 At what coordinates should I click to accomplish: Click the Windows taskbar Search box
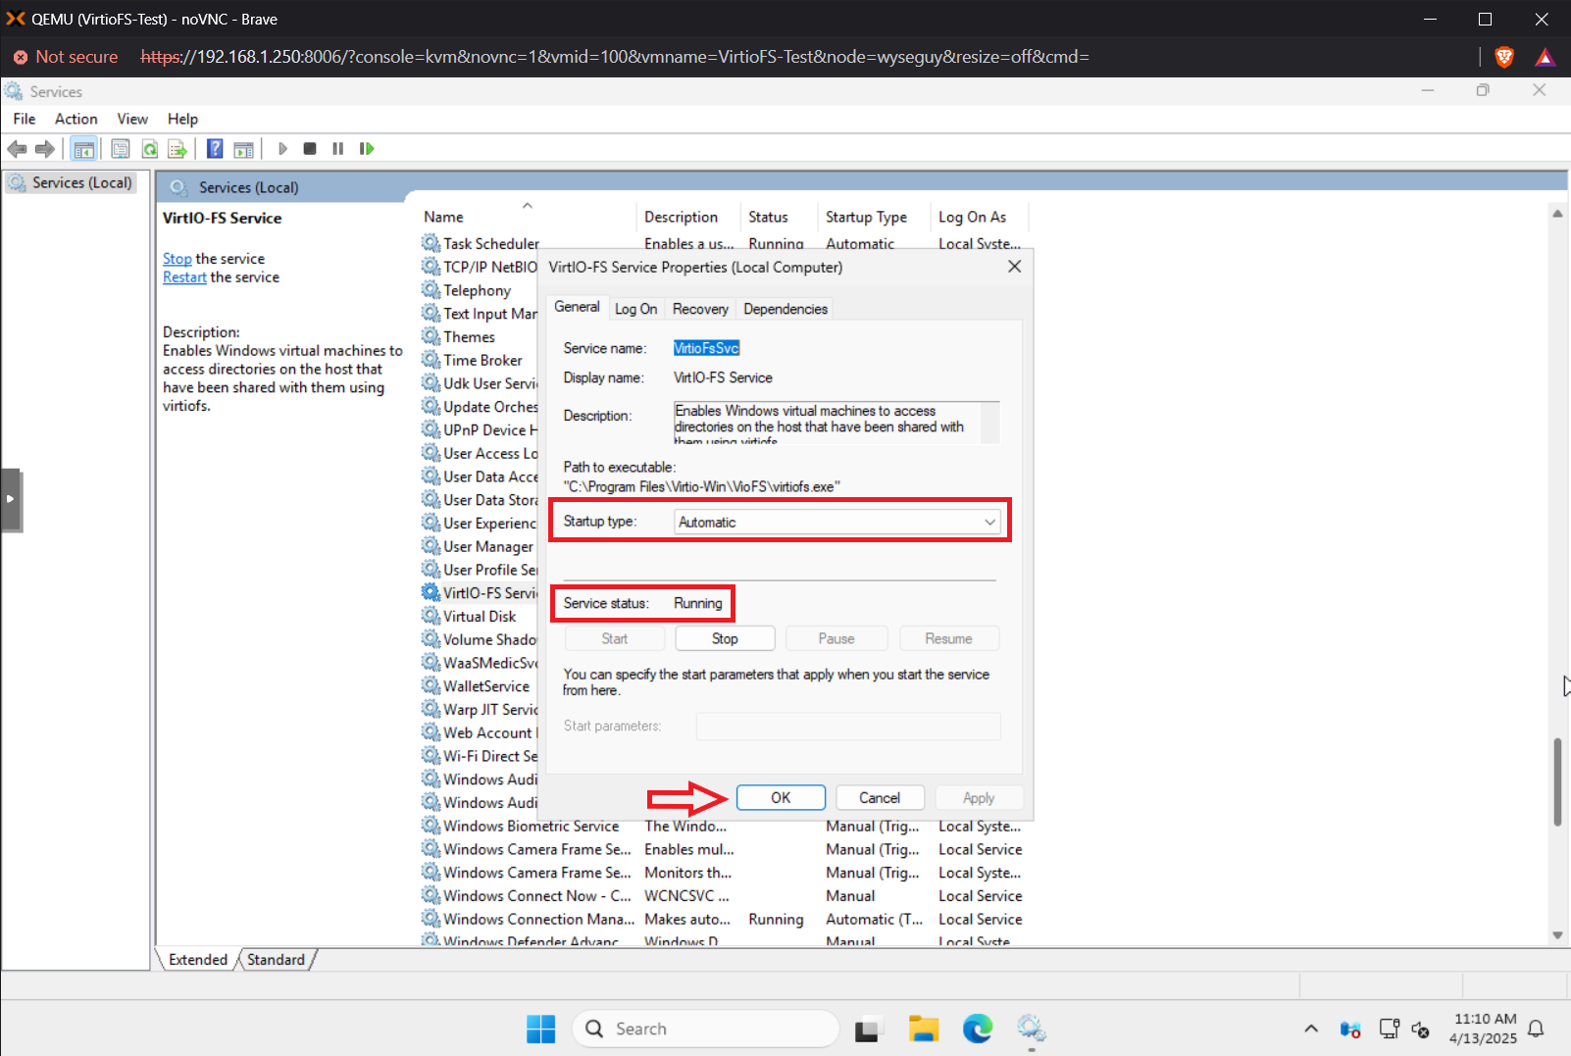706,1029
